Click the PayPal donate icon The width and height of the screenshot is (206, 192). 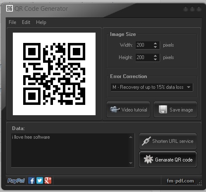coord(16,180)
